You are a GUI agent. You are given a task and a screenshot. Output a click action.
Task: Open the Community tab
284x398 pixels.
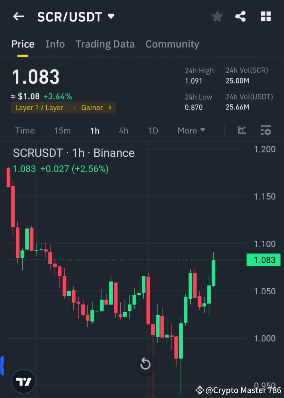(x=172, y=44)
